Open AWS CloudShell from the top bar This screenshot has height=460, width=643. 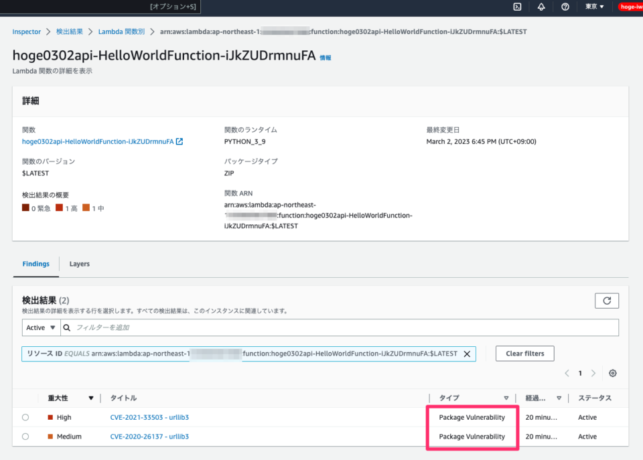516,7
